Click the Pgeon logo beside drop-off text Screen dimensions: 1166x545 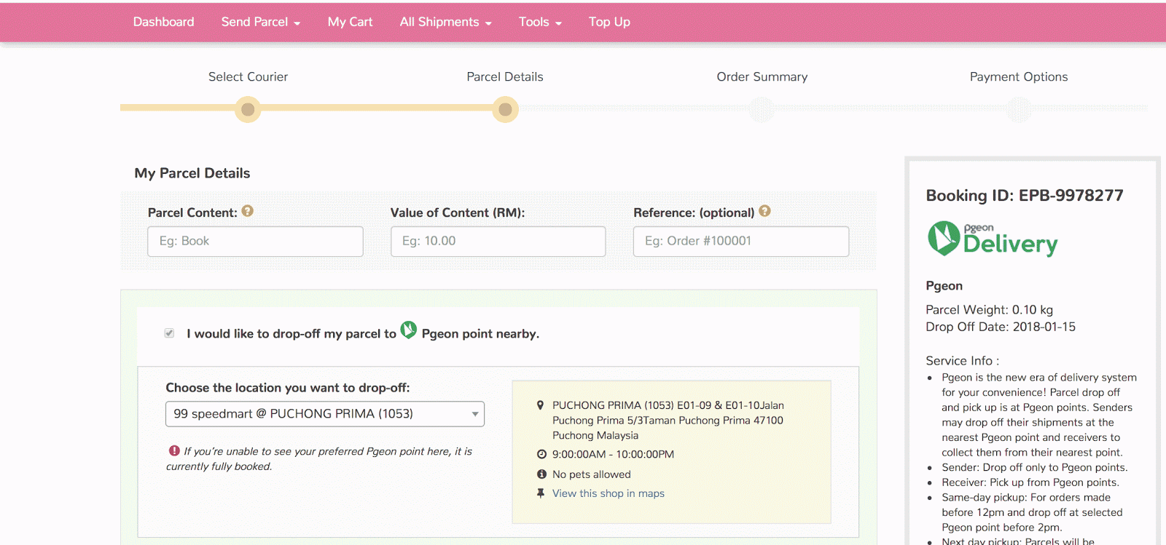(409, 330)
